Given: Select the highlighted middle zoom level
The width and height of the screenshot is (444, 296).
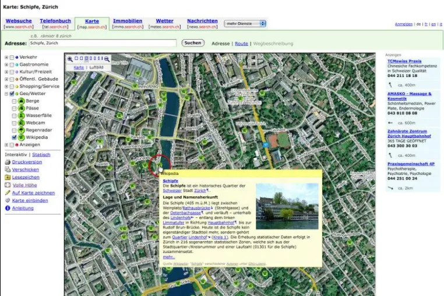Looking at the screenshot, I should 87,58.
